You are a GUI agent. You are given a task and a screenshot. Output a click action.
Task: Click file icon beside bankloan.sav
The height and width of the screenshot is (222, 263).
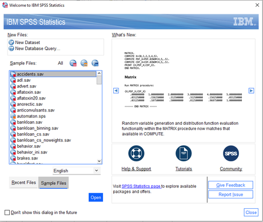coord(13,122)
